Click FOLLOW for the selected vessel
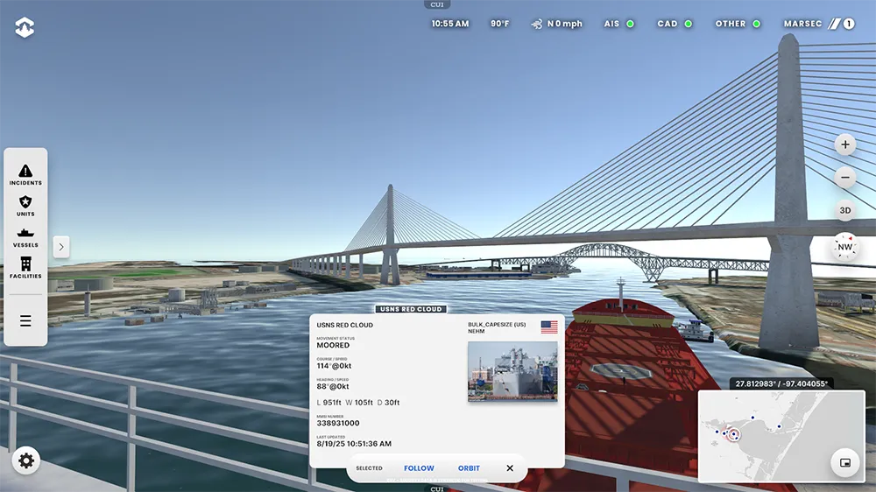The height and width of the screenshot is (492, 876). 419,468
